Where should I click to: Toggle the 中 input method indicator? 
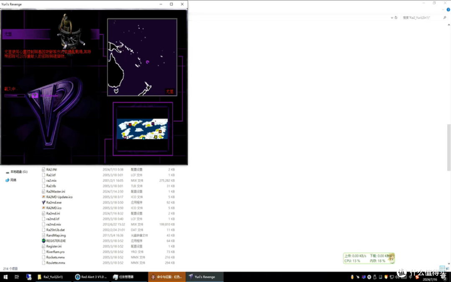(x=411, y=277)
